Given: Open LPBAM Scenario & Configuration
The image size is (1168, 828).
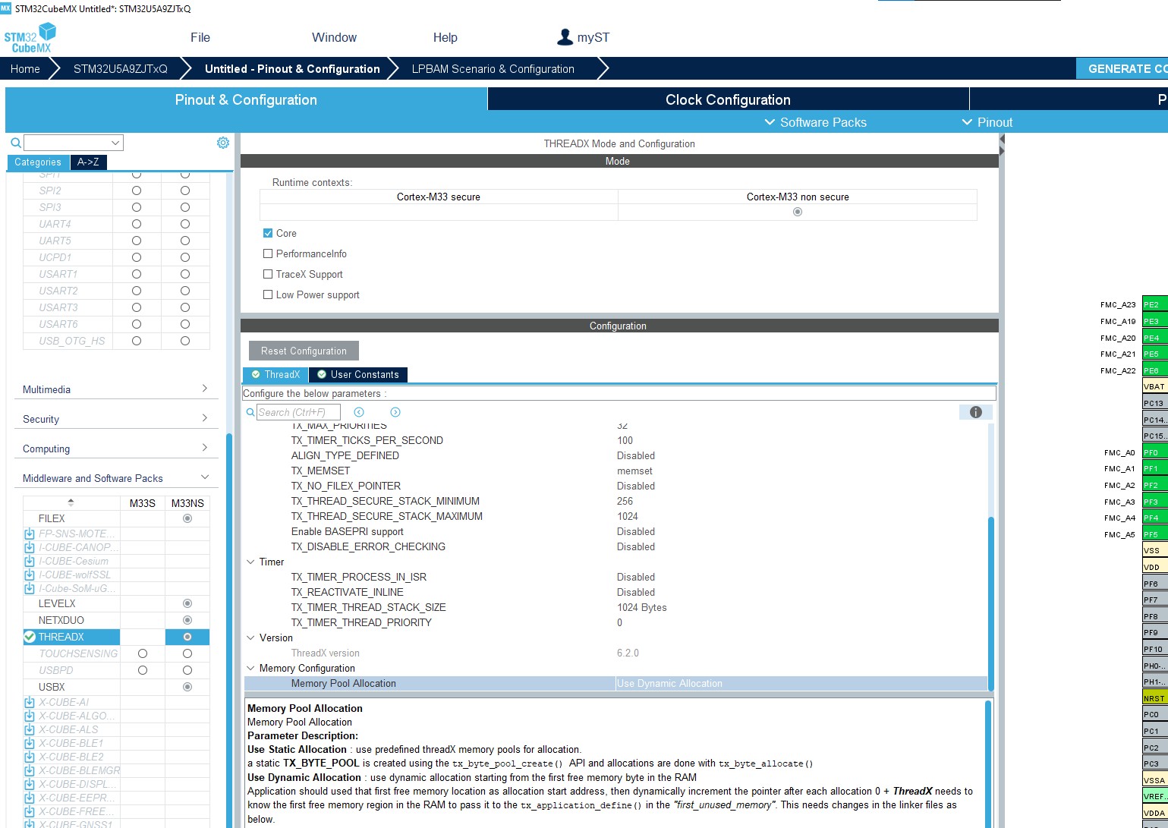Looking at the screenshot, I should click(493, 68).
